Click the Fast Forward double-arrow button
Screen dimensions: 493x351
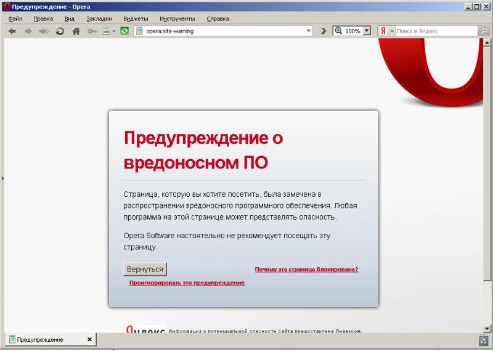pos(44,31)
